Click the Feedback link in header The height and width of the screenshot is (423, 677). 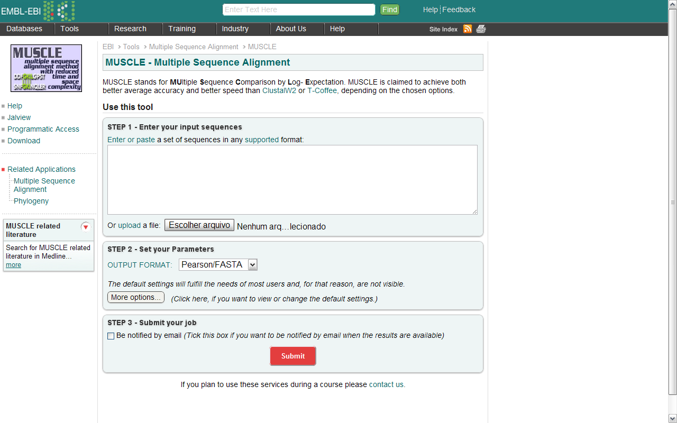click(459, 10)
